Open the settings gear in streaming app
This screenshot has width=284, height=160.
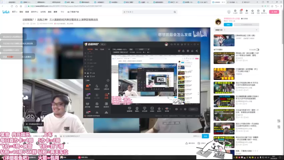[x=185, y=109]
